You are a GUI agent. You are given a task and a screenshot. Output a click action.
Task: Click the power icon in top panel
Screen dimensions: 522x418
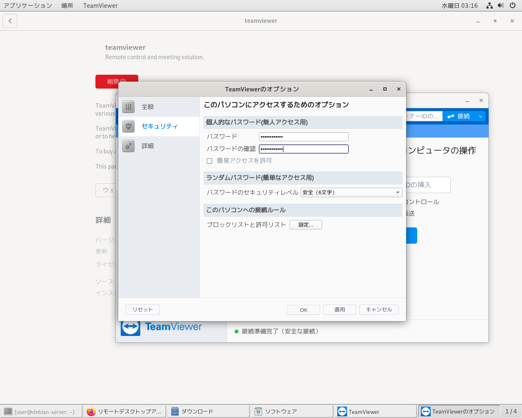pos(513,6)
